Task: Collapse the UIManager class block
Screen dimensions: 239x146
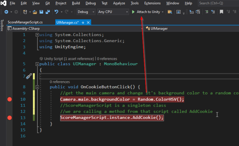Action: (37, 64)
